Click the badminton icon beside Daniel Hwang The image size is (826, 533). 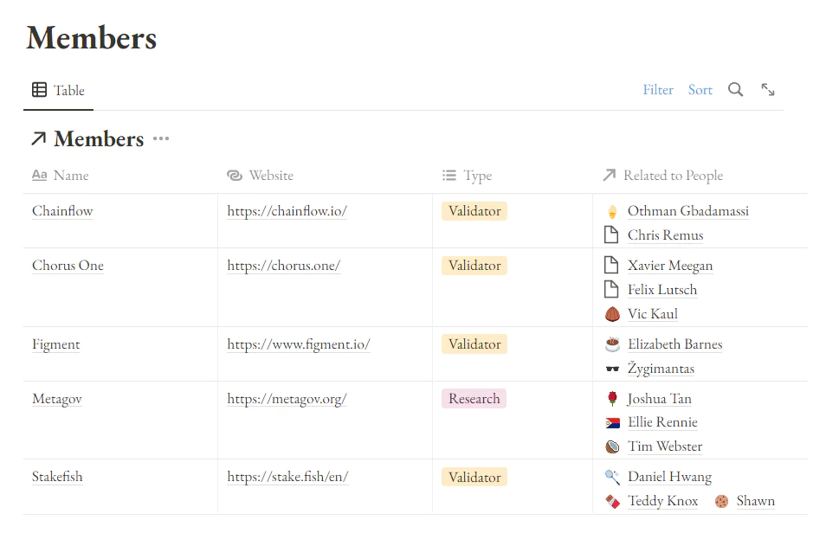612,477
